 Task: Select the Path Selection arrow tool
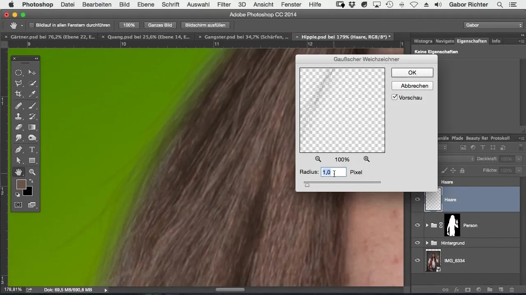coord(18,160)
